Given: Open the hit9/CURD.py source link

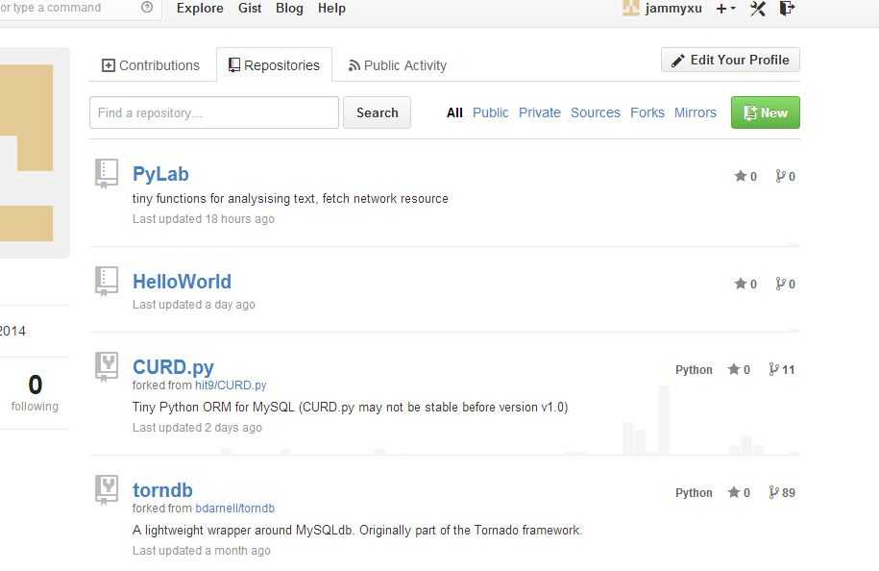Looking at the screenshot, I should 231,385.
